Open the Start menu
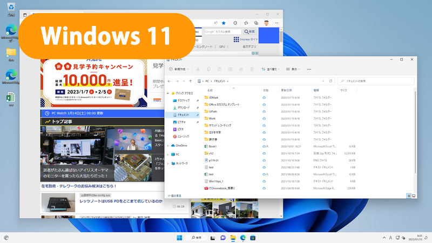 point(179,238)
